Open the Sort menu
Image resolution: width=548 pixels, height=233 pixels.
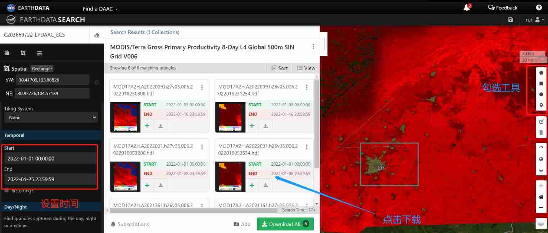tap(280, 68)
